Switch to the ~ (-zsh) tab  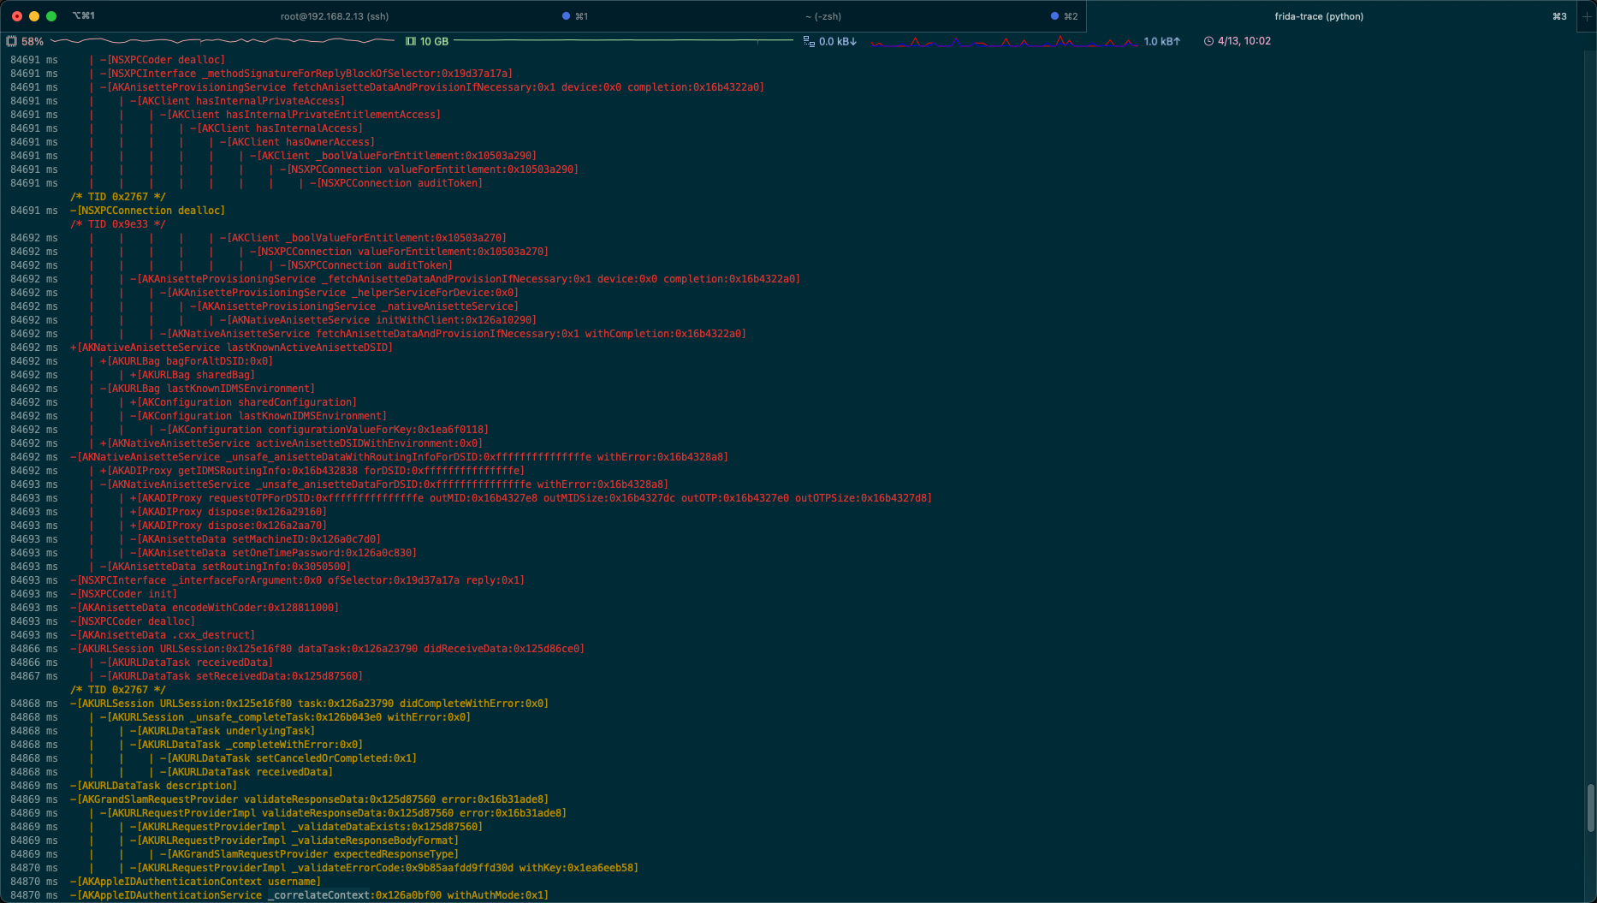[x=822, y=16]
